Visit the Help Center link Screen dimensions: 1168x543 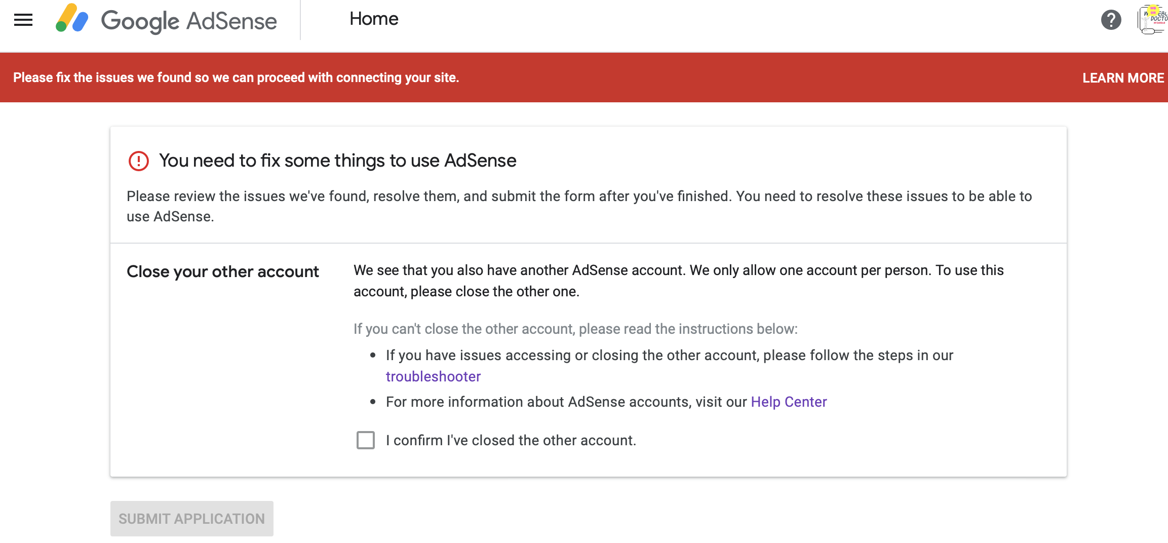789,402
